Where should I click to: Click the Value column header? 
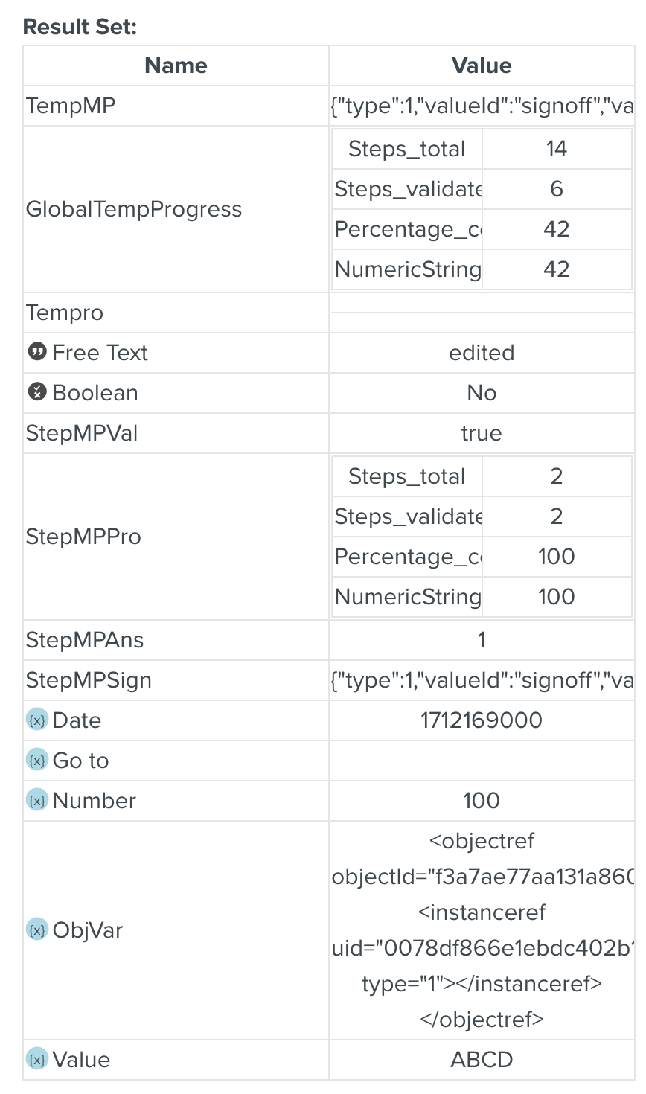click(x=482, y=65)
